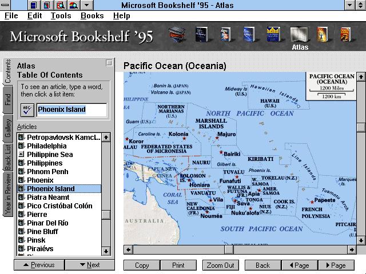Open the book icon with a human figure
This screenshot has height=274, width=366.
(x=323, y=34)
